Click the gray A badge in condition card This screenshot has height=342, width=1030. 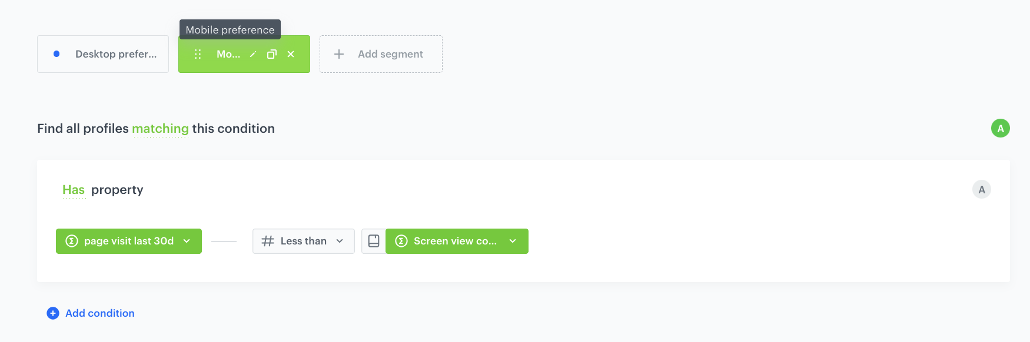click(x=981, y=190)
